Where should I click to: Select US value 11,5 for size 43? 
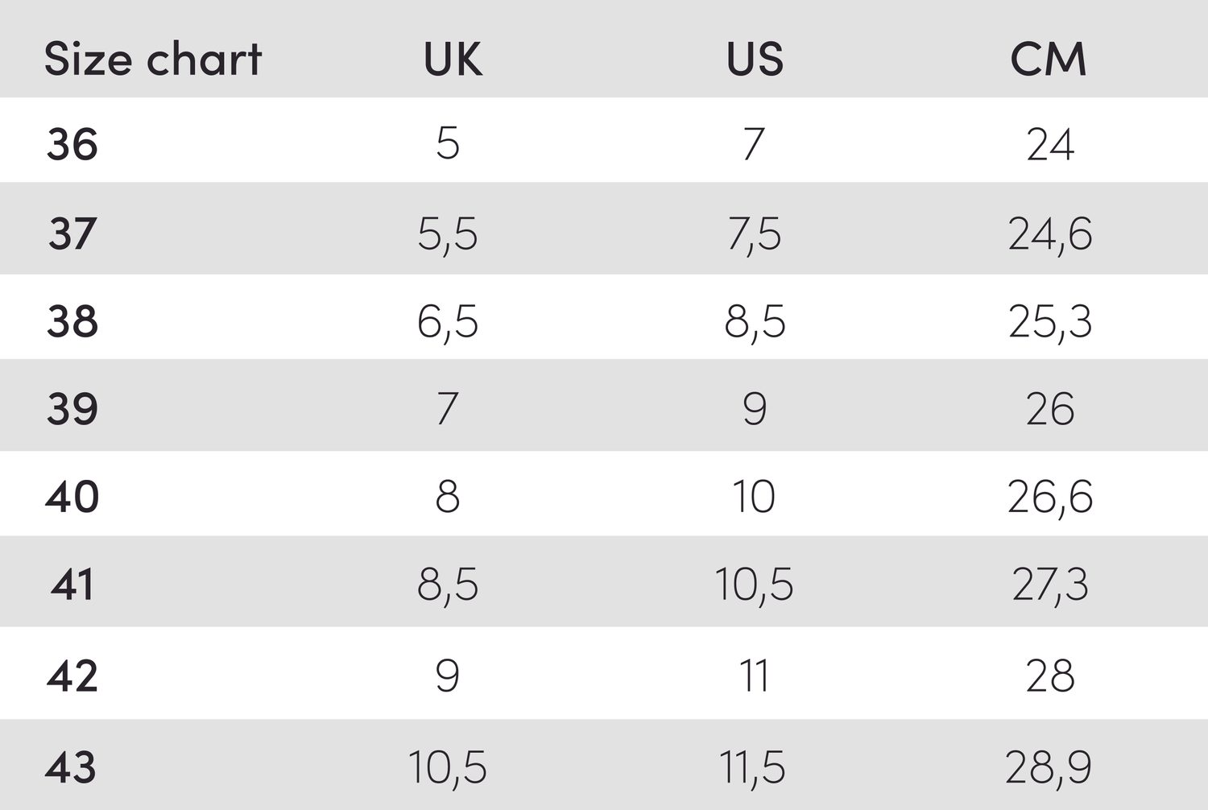click(752, 767)
